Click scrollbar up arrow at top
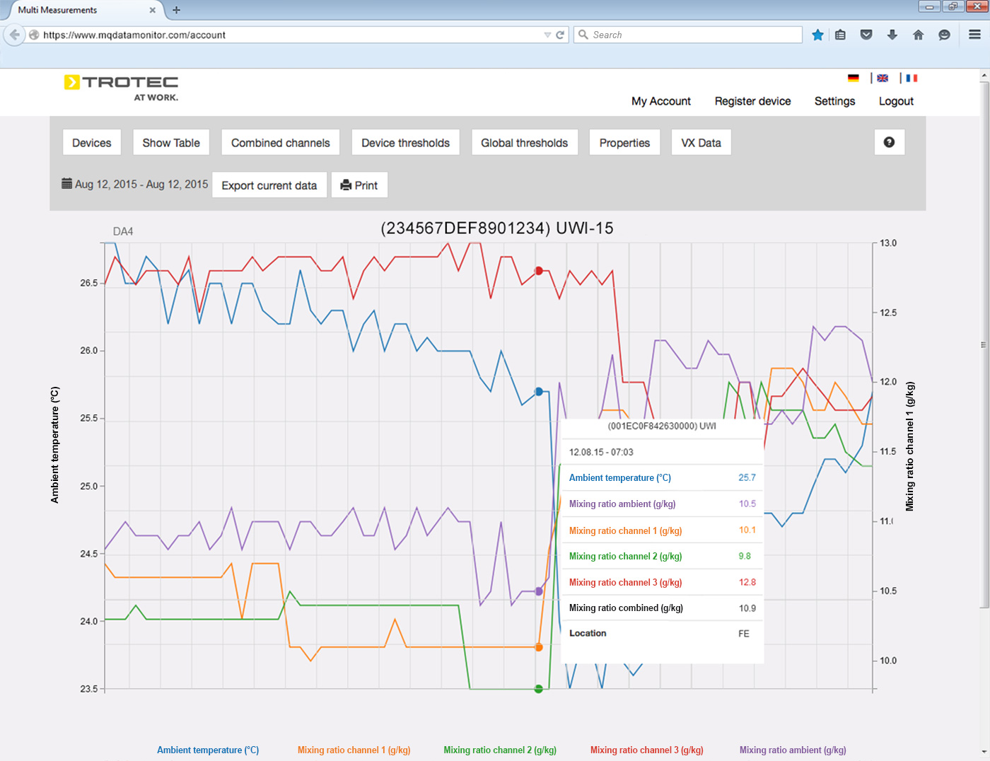 (984, 74)
